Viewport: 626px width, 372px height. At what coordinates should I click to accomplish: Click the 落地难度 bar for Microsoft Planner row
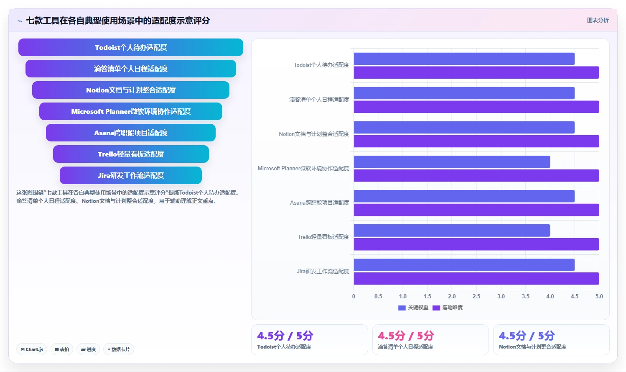[x=476, y=175]
